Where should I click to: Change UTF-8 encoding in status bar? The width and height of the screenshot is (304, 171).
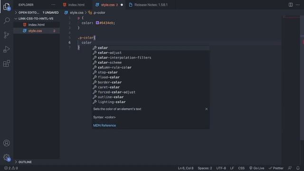[x=221, y=168]
